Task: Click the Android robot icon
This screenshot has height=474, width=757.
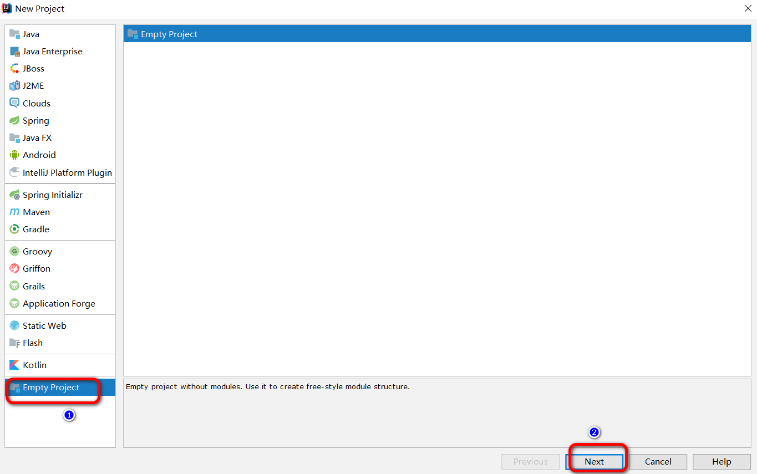Action: 14,155
